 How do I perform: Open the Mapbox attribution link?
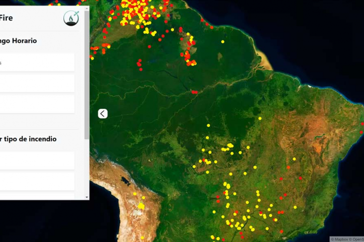click(x=342, y=239)
